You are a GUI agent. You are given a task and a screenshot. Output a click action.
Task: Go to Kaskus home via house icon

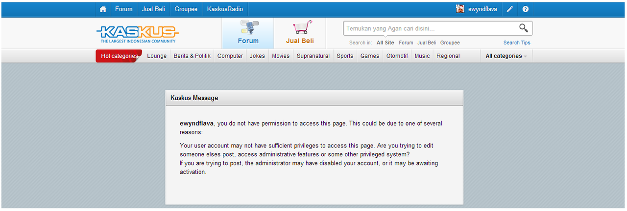click(103, 9)
